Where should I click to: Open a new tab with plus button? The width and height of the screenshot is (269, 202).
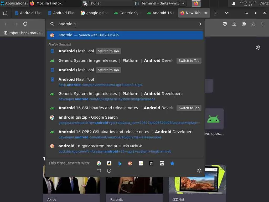216,13
